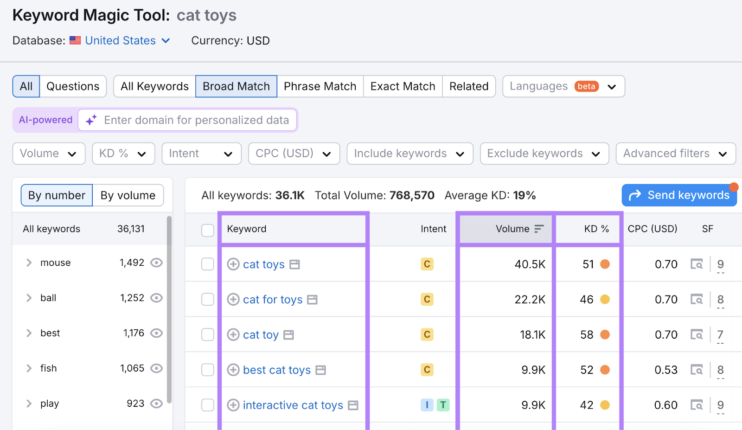This screenshot has height=430, width=742.
Task: Add "cat toys" to list with plus icon
Action: pyautogui.click(x=233, y=264)
